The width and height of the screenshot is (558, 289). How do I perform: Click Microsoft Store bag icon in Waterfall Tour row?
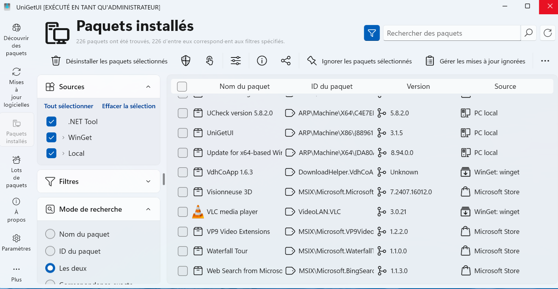pos(465,251)
